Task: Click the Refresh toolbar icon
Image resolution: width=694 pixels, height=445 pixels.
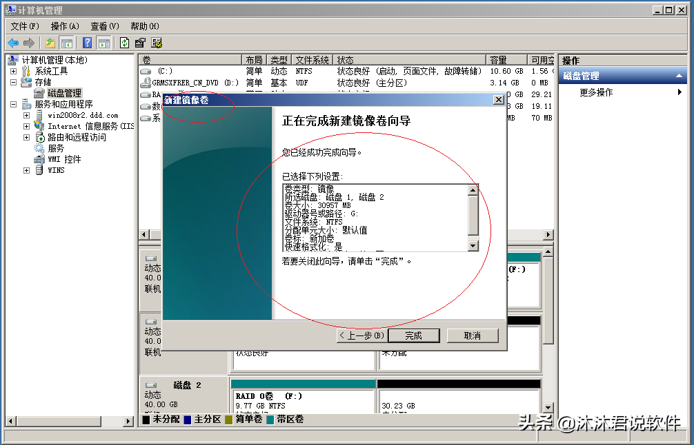Action: tap(124, 43)
